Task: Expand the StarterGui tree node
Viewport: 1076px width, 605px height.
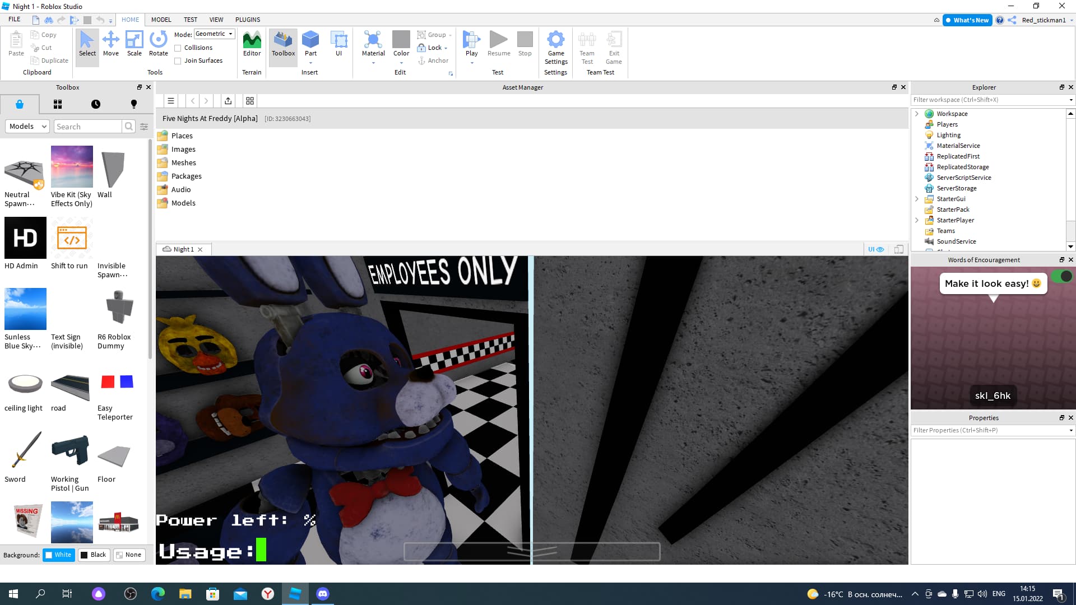Action: click(x=917, y=199)
